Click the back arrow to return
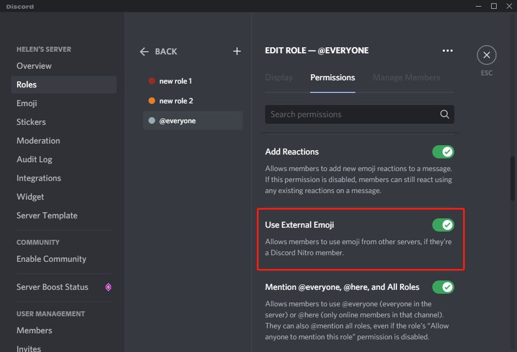The image size is (517, 352). (x=144, y=51)
